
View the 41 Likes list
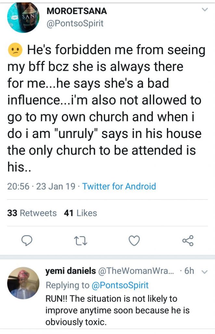tap(80, 213)
